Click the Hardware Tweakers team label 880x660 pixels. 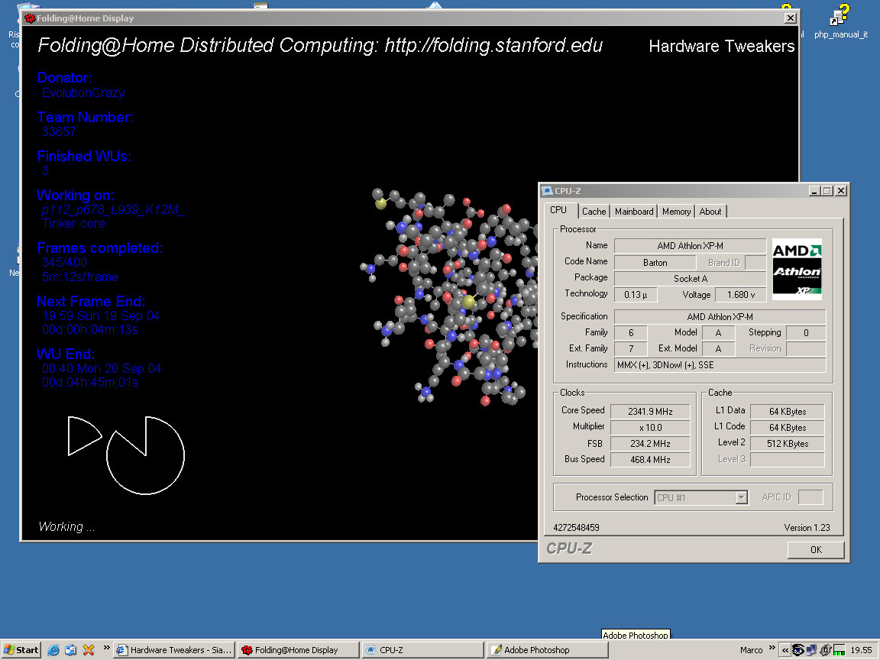click(722, 46)
